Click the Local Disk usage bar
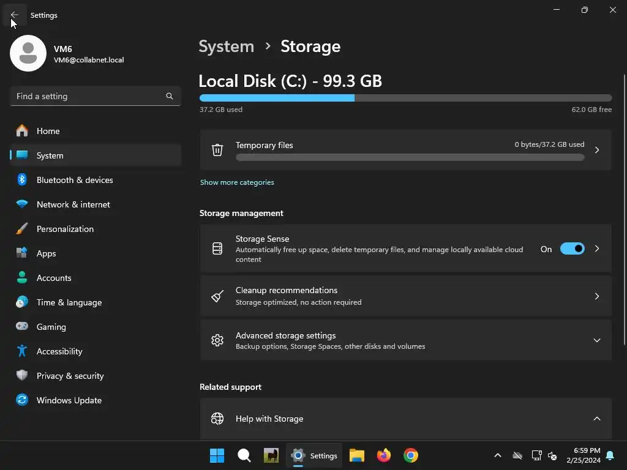The height and width of the screenshot is (470, 627). click(405, 98)
